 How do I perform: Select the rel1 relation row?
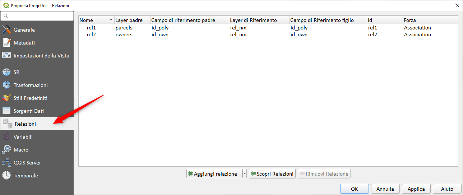click(x=91, y=28)
